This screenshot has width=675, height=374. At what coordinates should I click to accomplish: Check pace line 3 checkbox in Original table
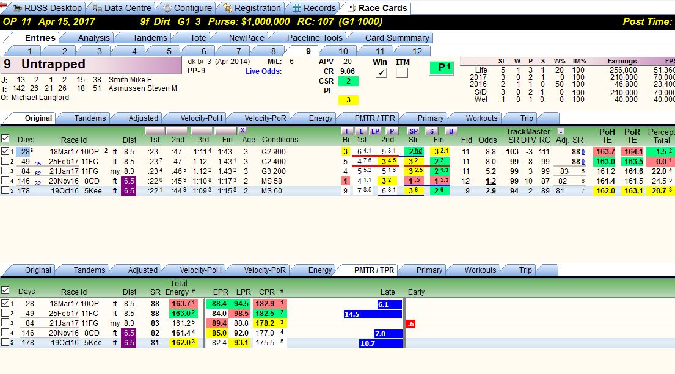[x=5, y=171]
